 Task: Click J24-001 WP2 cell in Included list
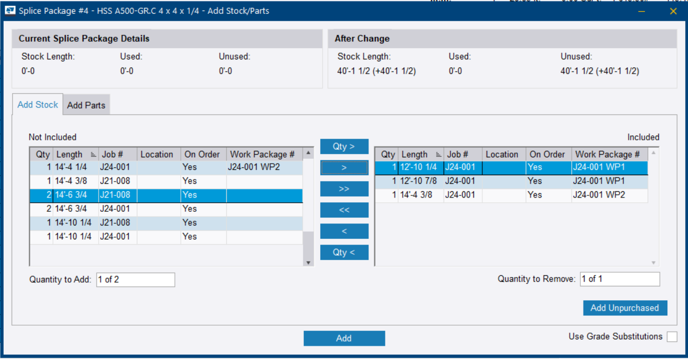(610, 195)
